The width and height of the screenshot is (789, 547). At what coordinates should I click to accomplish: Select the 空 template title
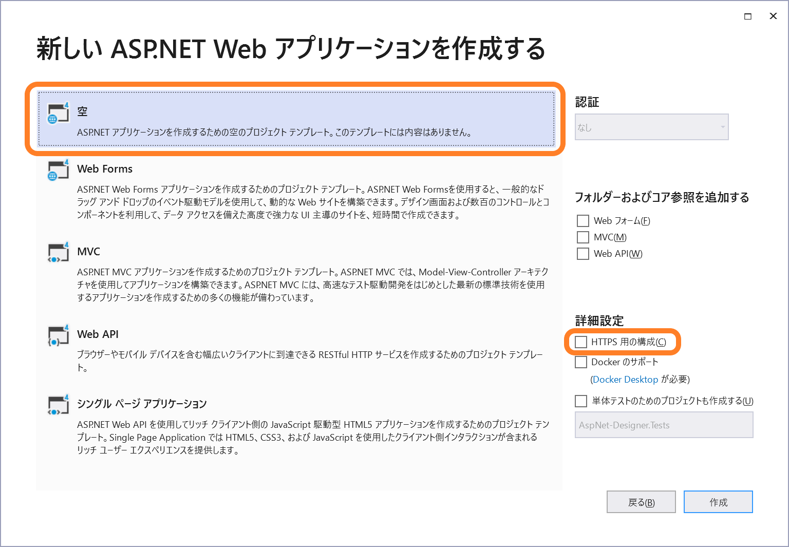82,111
